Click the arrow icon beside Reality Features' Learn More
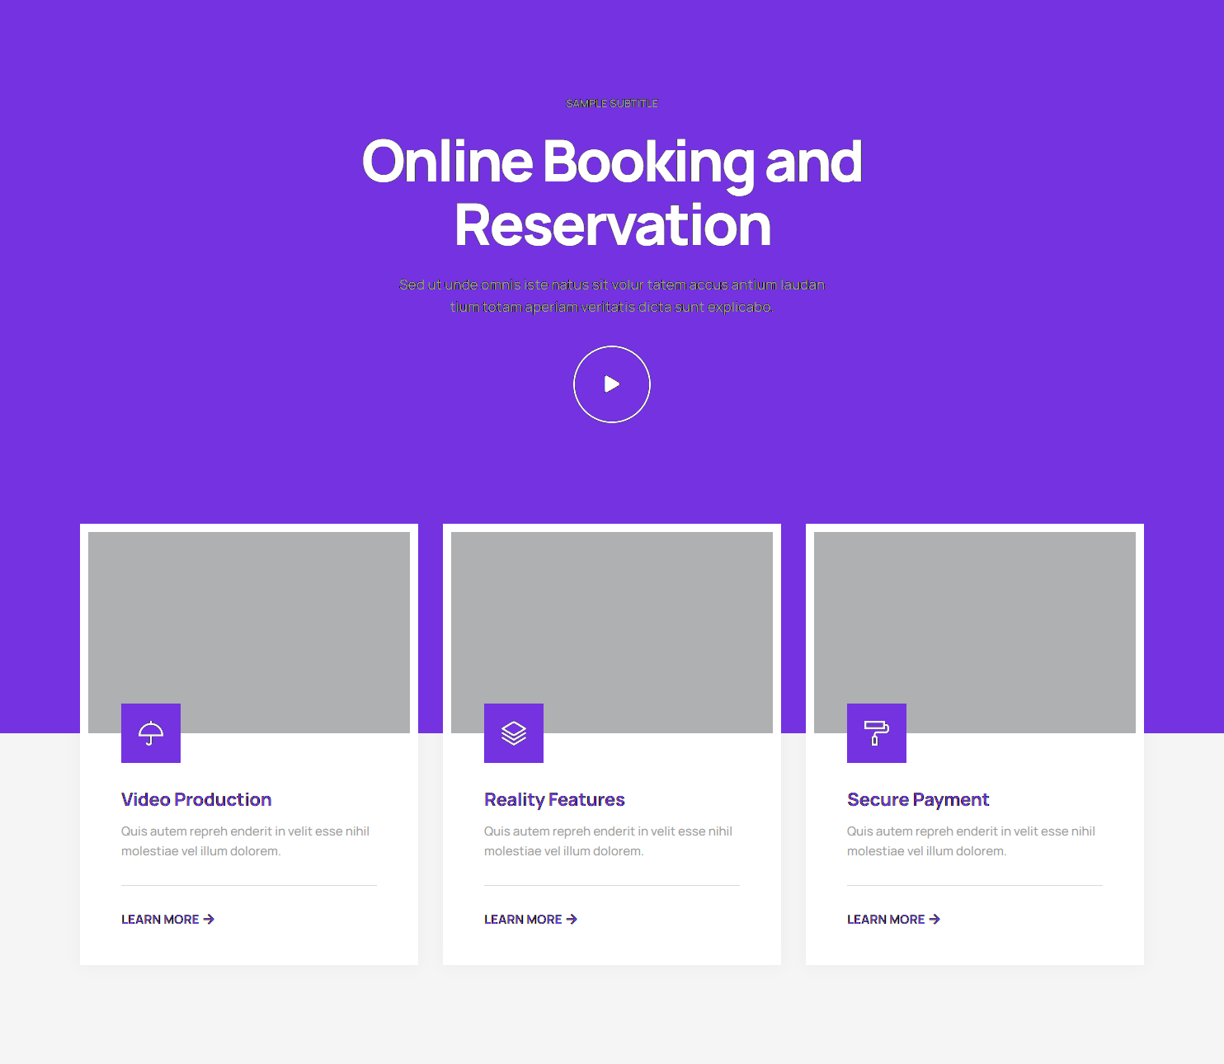1224x1064 pixels. coord(572,919)
